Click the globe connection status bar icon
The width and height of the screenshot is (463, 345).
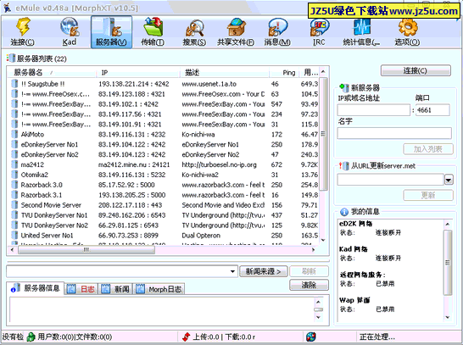[x=310, y=337]
